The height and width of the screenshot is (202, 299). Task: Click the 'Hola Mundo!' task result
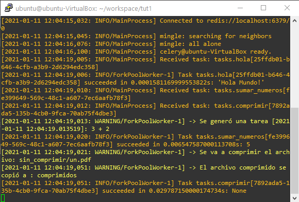pyautogui.click(x=241, y=82)
